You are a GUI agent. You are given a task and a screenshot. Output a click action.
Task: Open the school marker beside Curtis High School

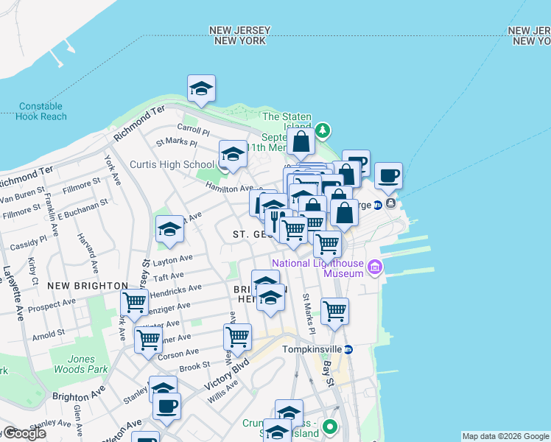pos(233,155)
